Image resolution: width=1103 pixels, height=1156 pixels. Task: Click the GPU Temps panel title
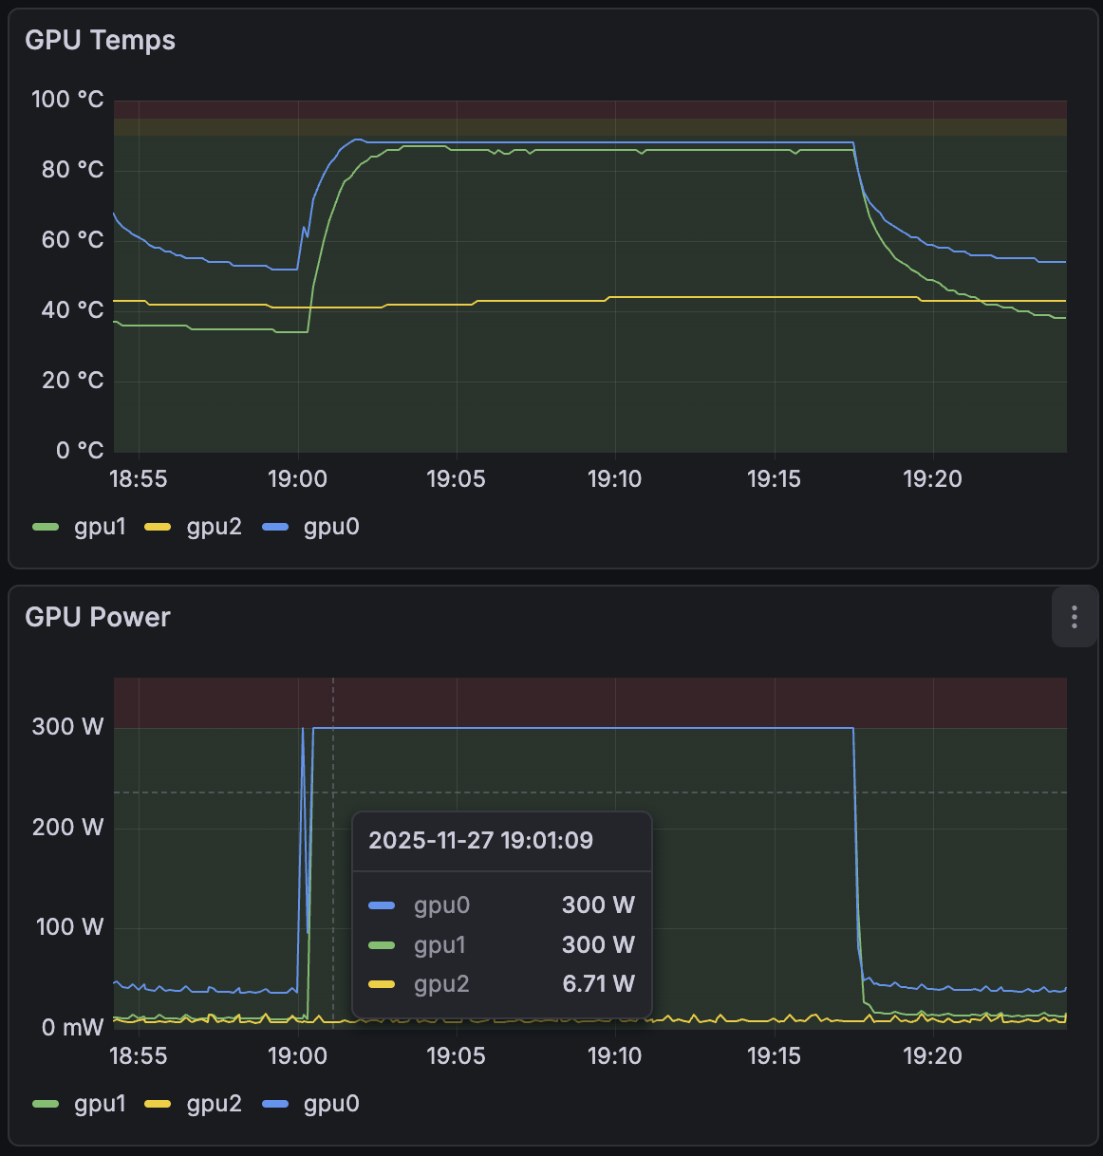click(x=100, y=40)
